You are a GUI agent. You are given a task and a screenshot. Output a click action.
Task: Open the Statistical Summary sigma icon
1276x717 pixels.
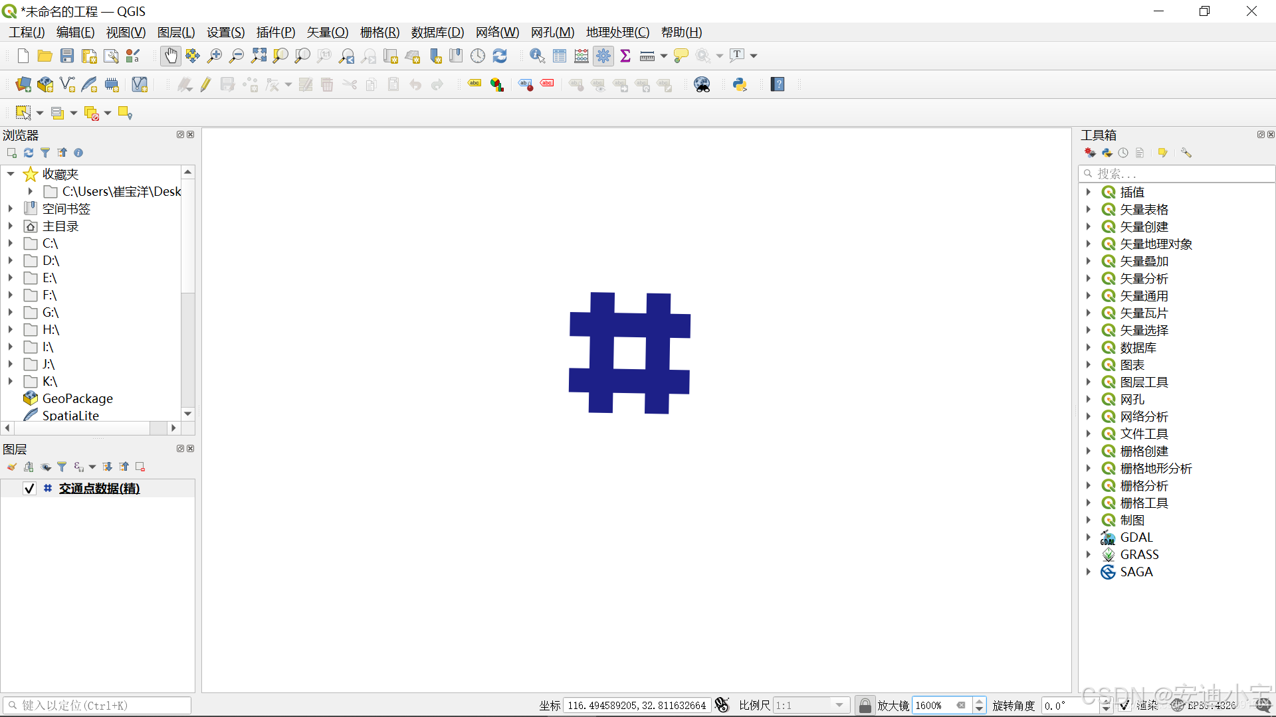625,56
